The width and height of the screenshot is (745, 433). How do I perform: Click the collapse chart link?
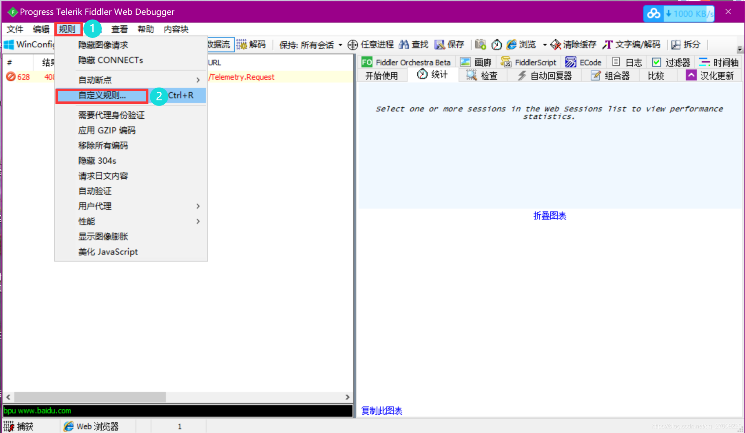[x=550, y=216]
